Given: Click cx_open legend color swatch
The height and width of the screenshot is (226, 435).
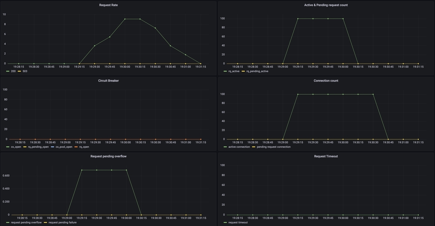Looking at the screenshot, I should point(8,147).
